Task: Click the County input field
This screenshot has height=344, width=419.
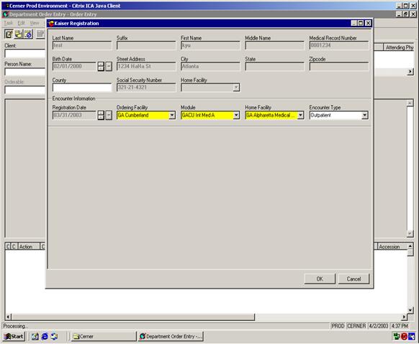Action: pos(82,87)
